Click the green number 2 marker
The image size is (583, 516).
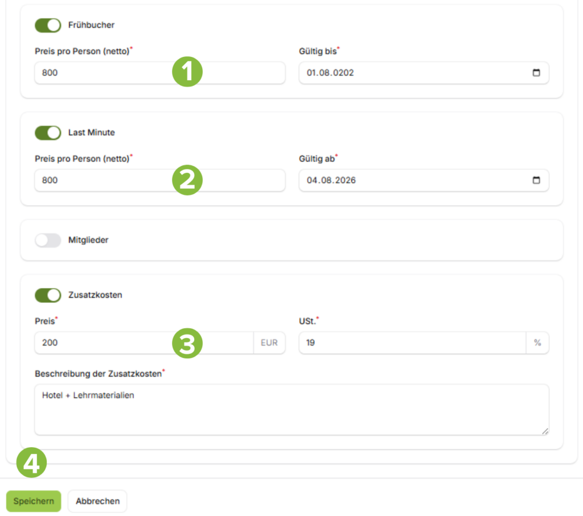pos(187,180)
